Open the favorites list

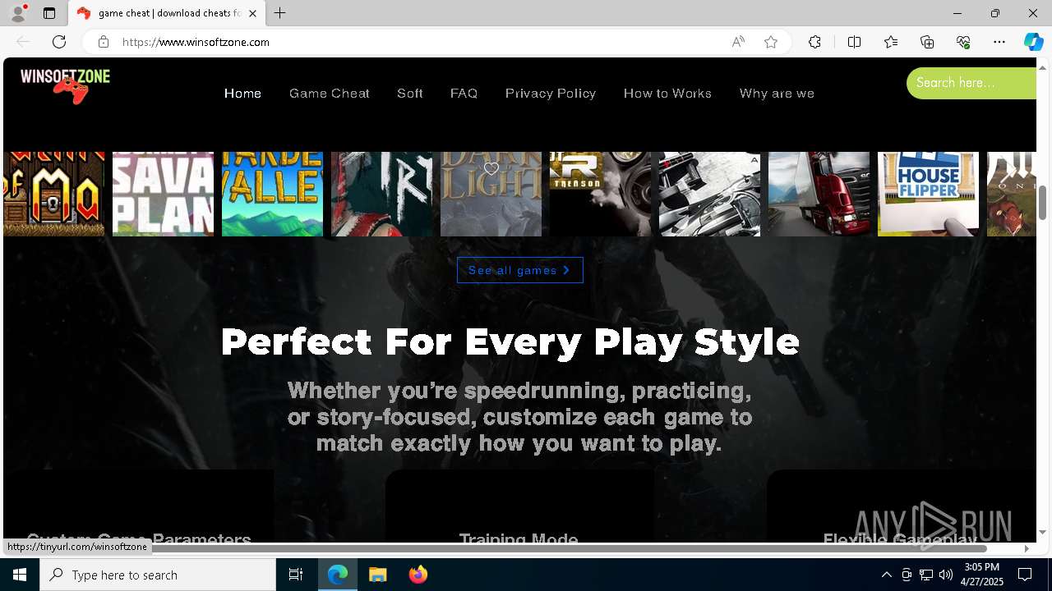(x=891, y=42)
